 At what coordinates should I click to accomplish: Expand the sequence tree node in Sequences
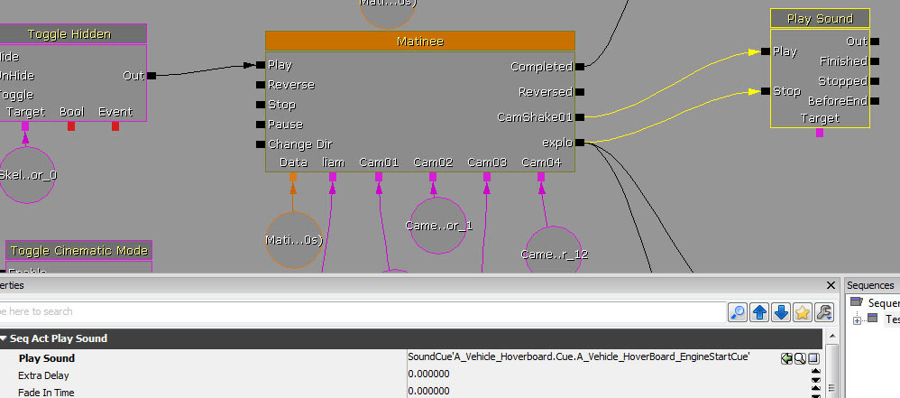tap(858, 319)
